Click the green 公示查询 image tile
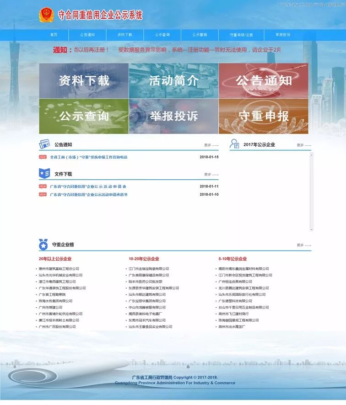 point(84,116)
